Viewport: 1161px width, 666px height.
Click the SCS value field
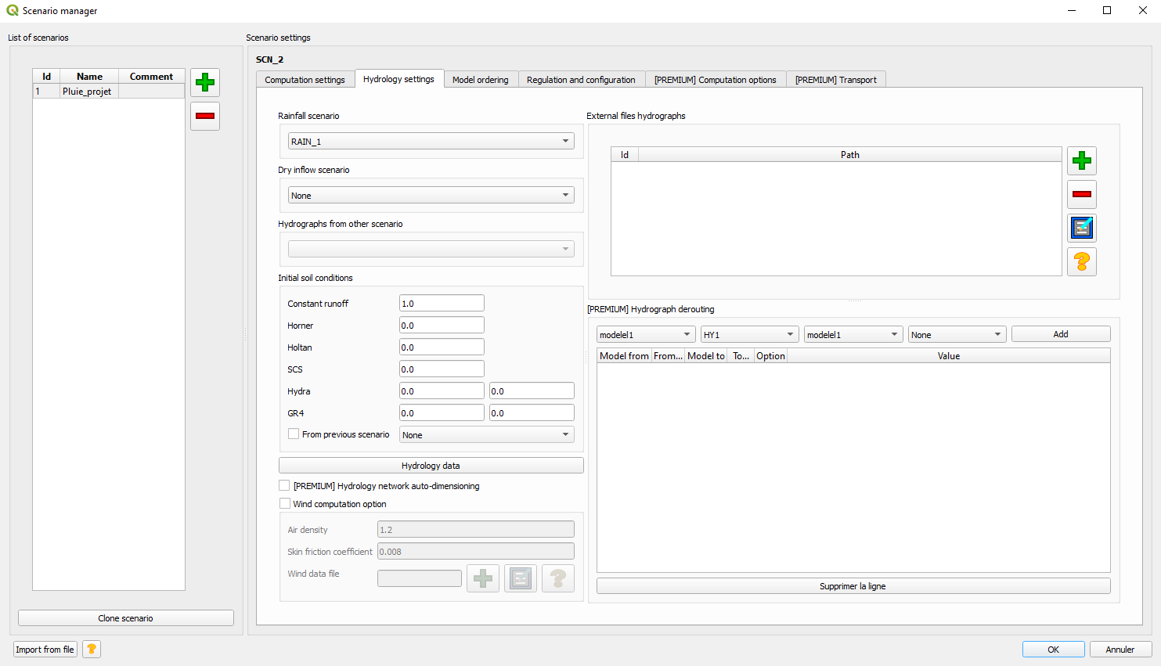click(442, 369)
